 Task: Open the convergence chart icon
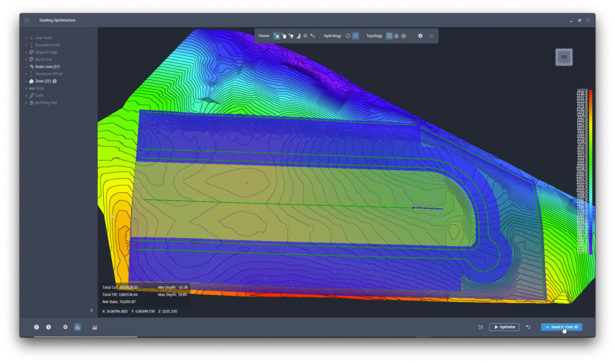(94, 327)
